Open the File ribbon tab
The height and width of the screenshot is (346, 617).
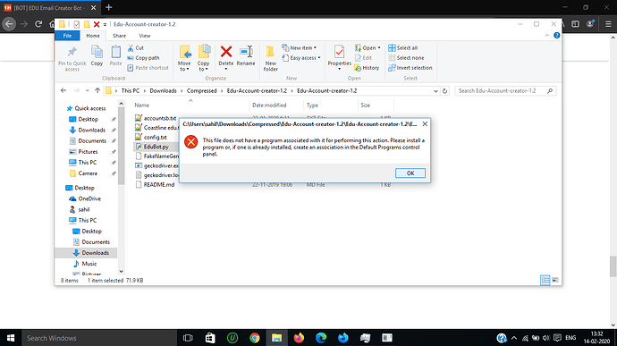(67, 36)
